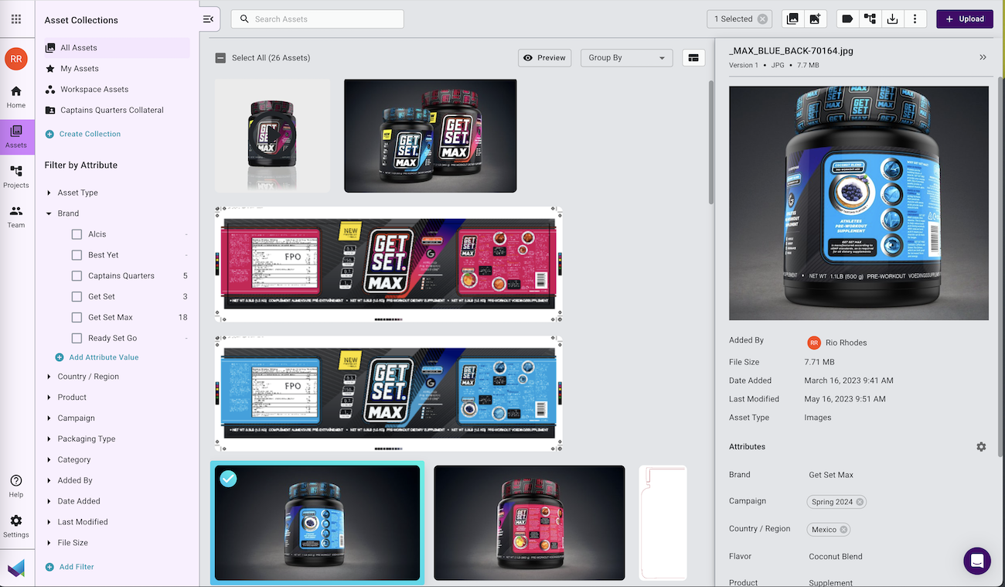Open the blue label artwork thumbnail
Image resolution: width=1005 pixels, height=587 pixels.
[388, 394]
